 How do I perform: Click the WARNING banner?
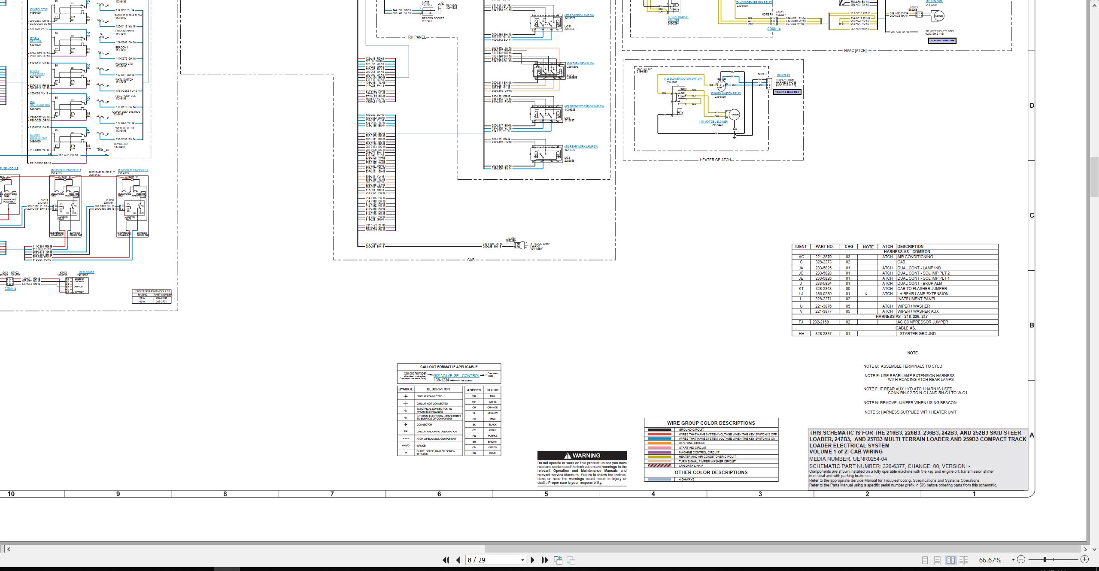[582, 456]
